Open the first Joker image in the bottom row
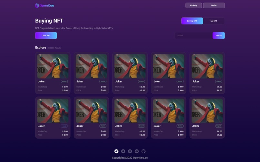 (53, 111)
